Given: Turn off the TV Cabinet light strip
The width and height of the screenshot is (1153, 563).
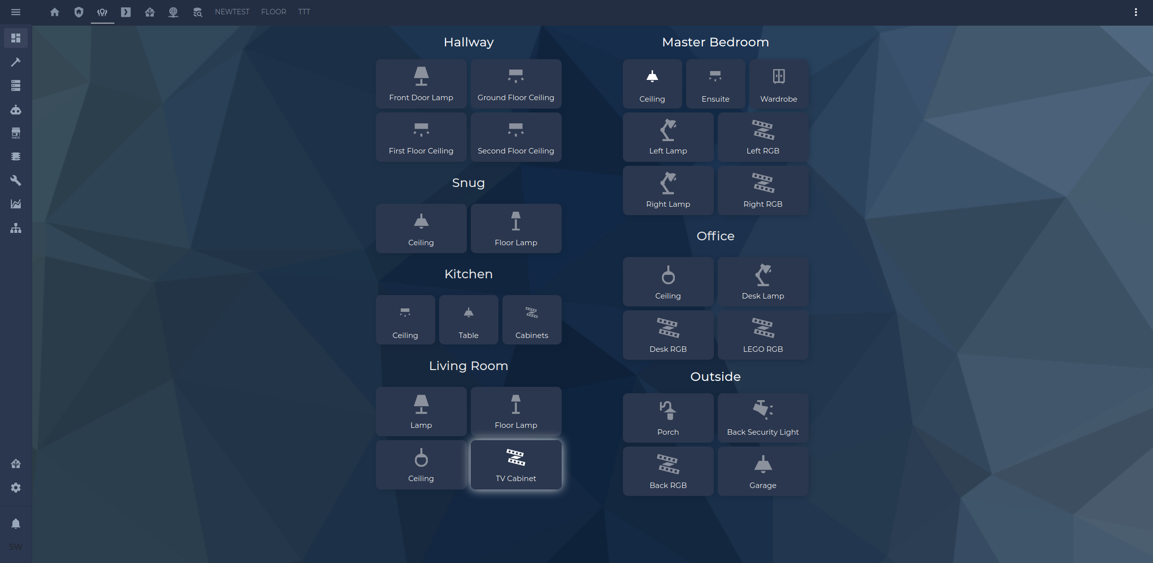Looking at the screenshot, I should 516,465.
